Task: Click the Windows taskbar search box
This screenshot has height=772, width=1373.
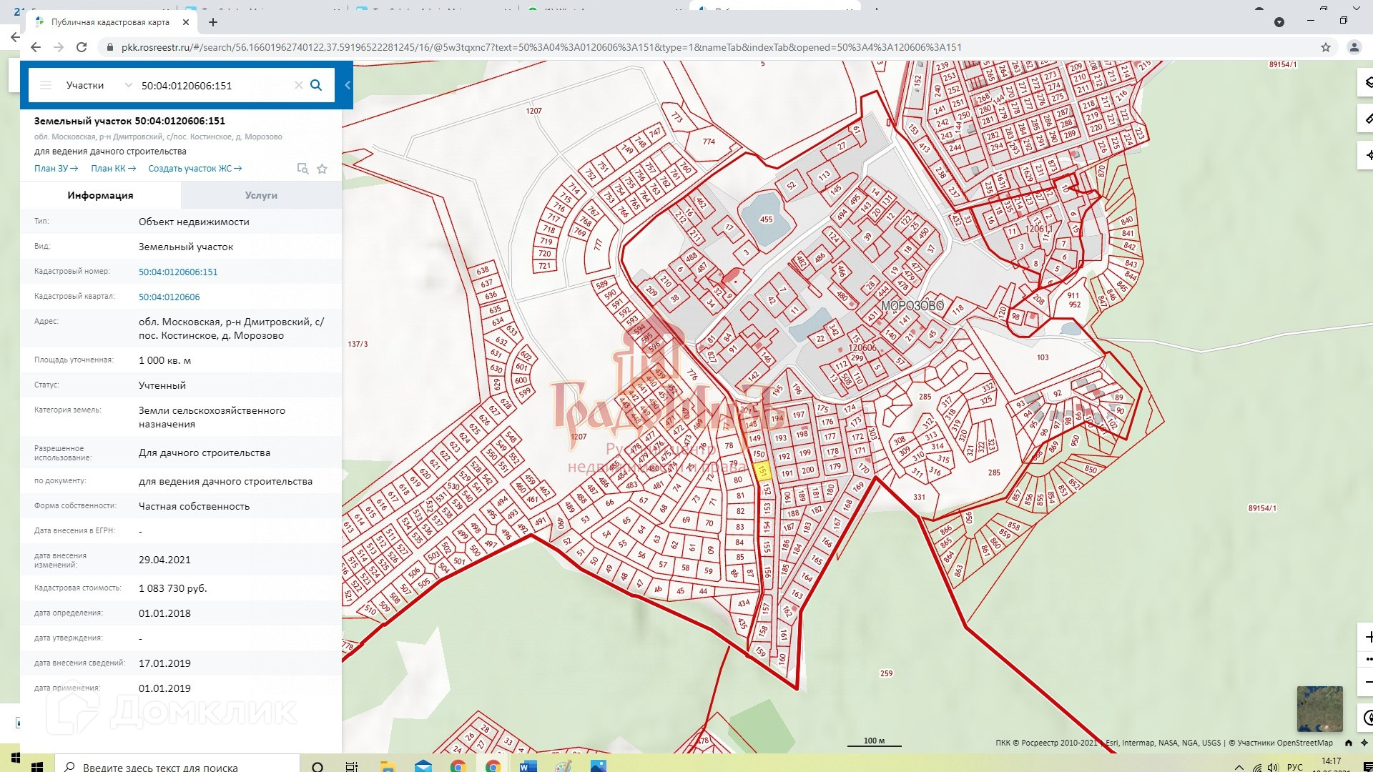Action: [x=161, y=766]
